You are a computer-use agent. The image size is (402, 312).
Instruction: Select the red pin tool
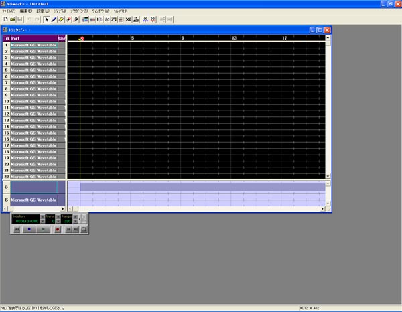pos(68,19)
